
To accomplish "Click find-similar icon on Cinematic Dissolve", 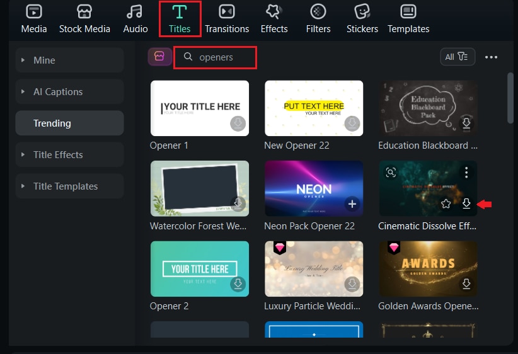I will [391, 173].
